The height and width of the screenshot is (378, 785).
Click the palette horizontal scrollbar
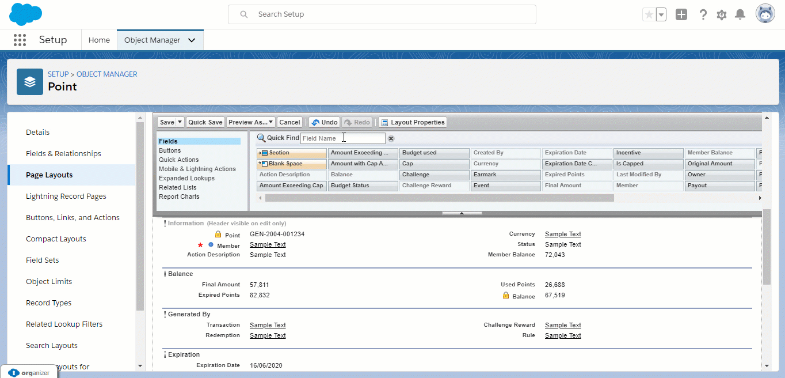click(440, 198)
